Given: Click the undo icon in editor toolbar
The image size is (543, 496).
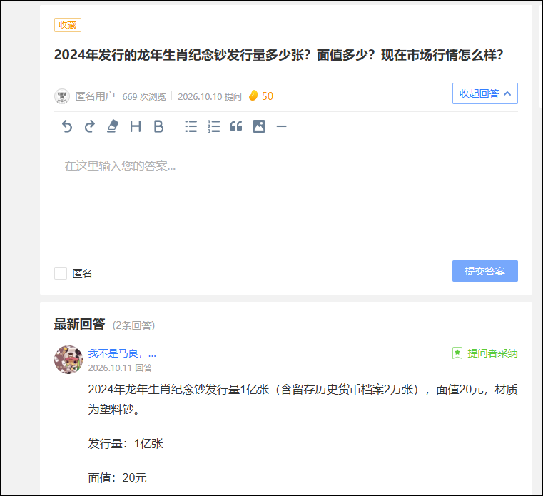Looking at the screenshot, I should (x=67, y=126).
